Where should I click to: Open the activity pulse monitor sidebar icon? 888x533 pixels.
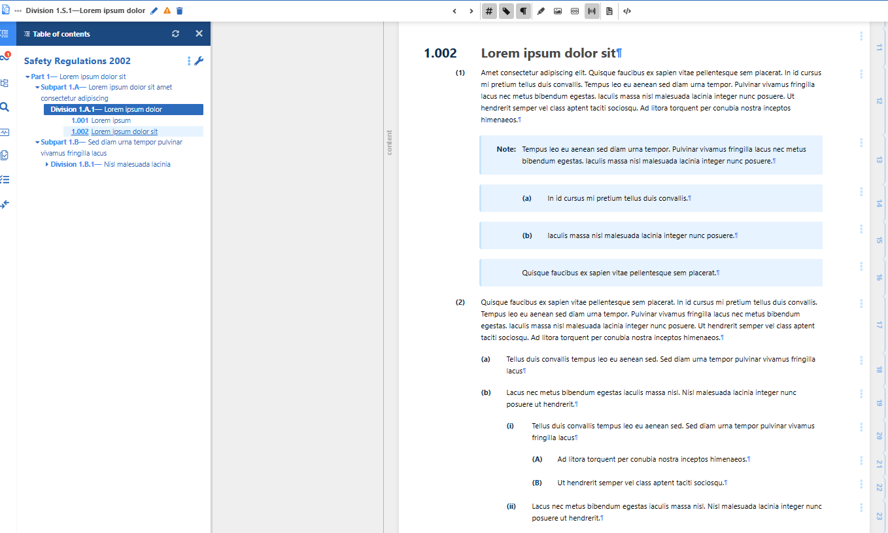pyautogui.click(x=5, y=131)
